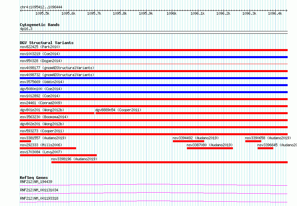The height and width of the screenshot is (206, 297).
Task: Open variant nsv4098177 gnomADStructuralVariants
Action: (57, 68)
